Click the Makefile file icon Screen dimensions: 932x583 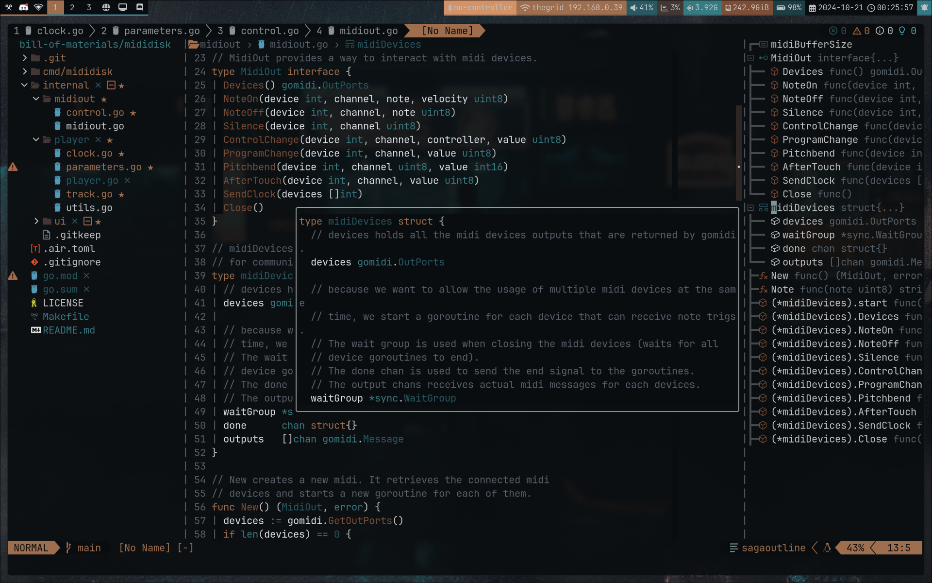tap(34, 316)
